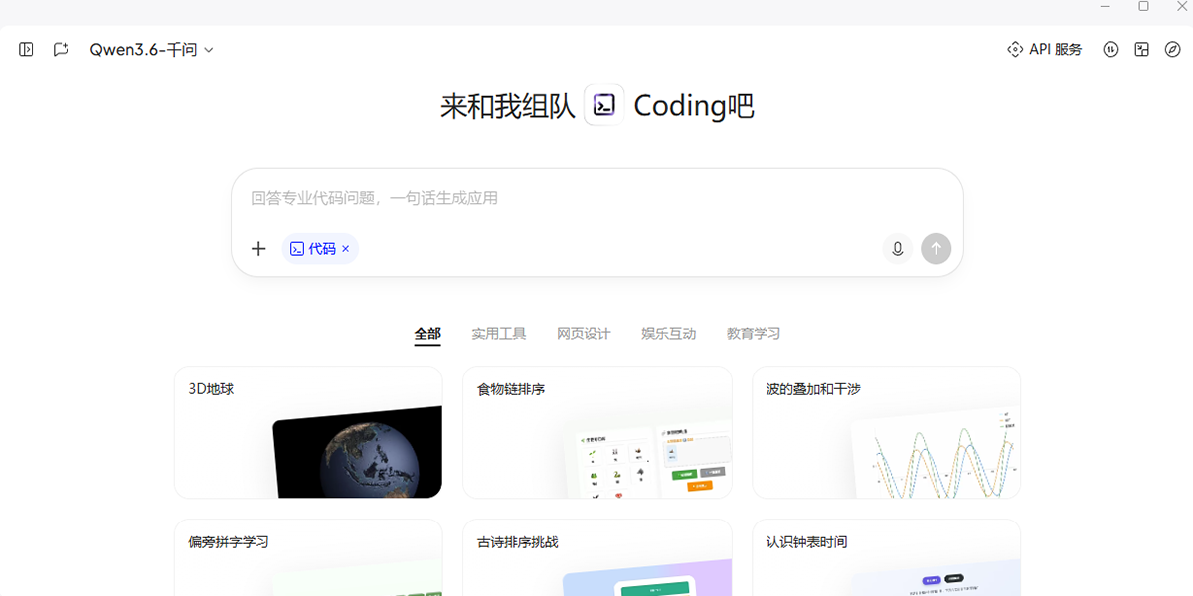Switch to 网页设计 tab

click(584, 334)
